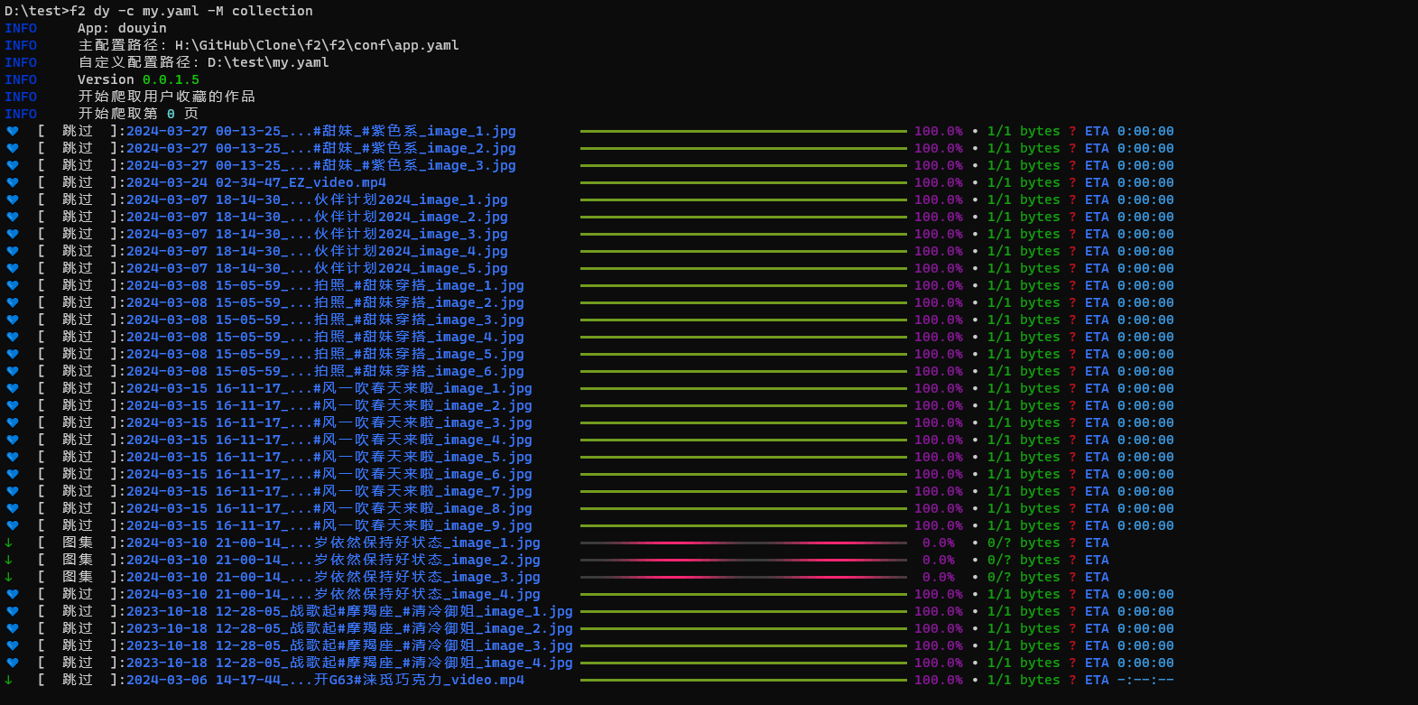Click the version number 0.0.1.5
1418x705 pixels.
click(x=171, y=79)
